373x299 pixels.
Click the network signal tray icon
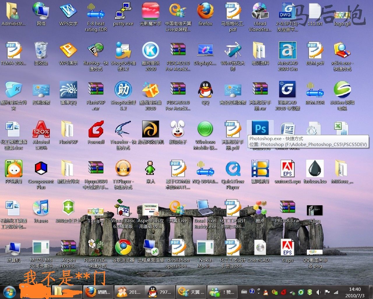tap(336, 292)
